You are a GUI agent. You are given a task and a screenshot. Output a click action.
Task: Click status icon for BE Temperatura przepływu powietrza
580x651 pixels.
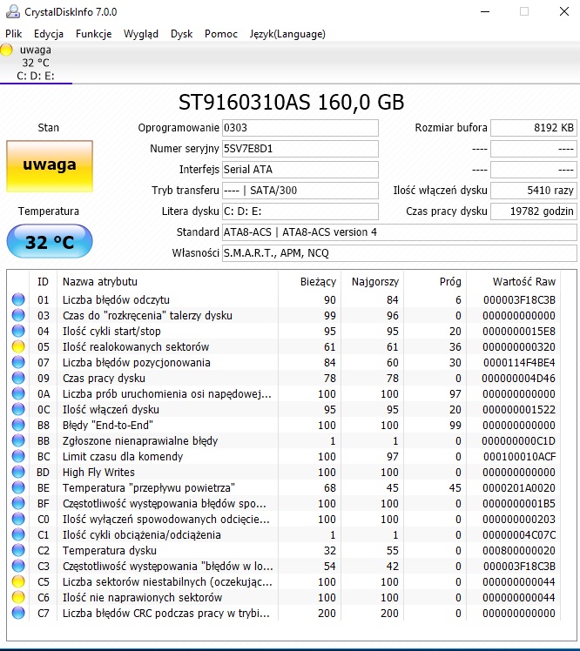[18, 487]
